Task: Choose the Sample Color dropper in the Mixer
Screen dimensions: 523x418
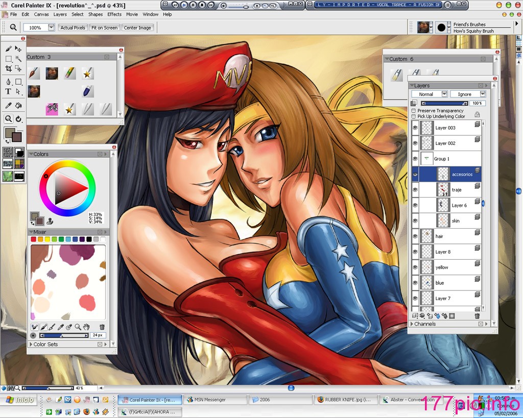Action: (61, 327)
